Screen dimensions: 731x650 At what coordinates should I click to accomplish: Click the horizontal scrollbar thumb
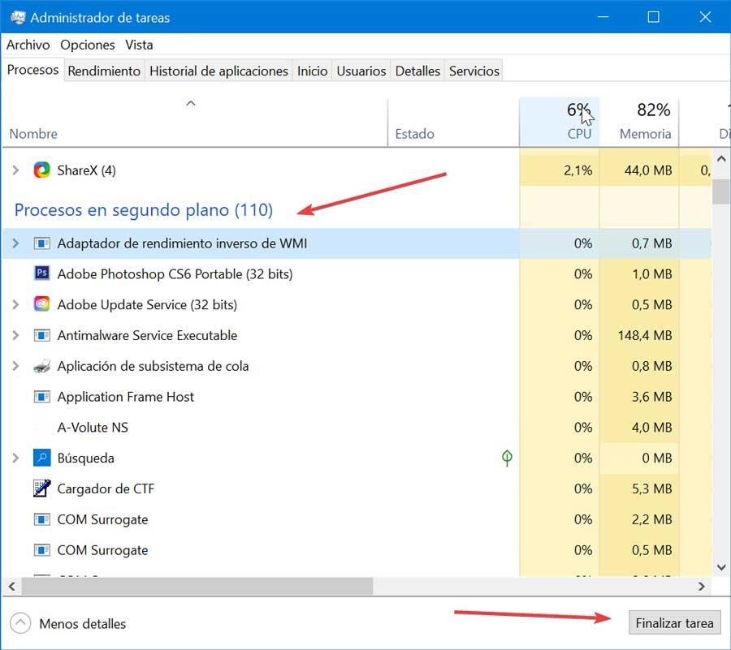click(197, 586)
